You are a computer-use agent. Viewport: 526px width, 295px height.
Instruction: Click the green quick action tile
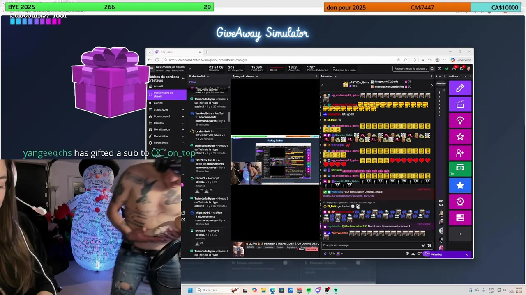coord(460,169)
